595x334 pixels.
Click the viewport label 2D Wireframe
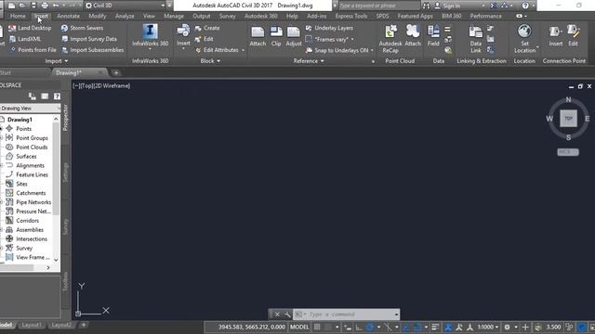[x=112, y=86]
